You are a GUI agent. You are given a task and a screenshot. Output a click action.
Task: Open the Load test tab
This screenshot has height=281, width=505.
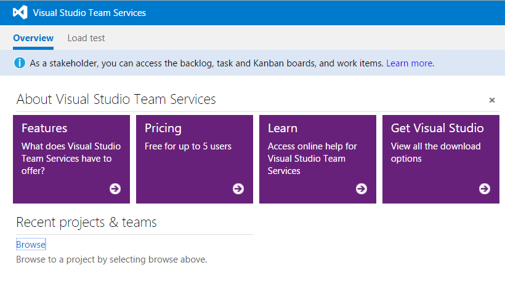pos(86,38)
